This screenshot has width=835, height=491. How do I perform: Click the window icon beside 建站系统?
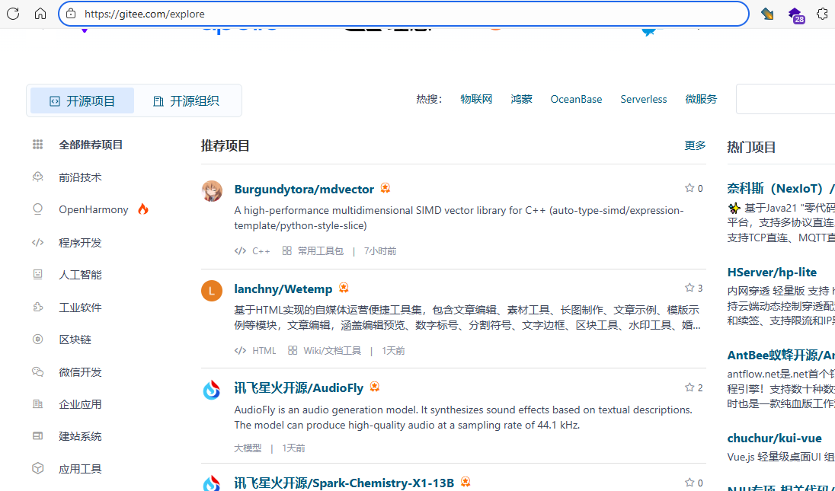coord(37,436)
